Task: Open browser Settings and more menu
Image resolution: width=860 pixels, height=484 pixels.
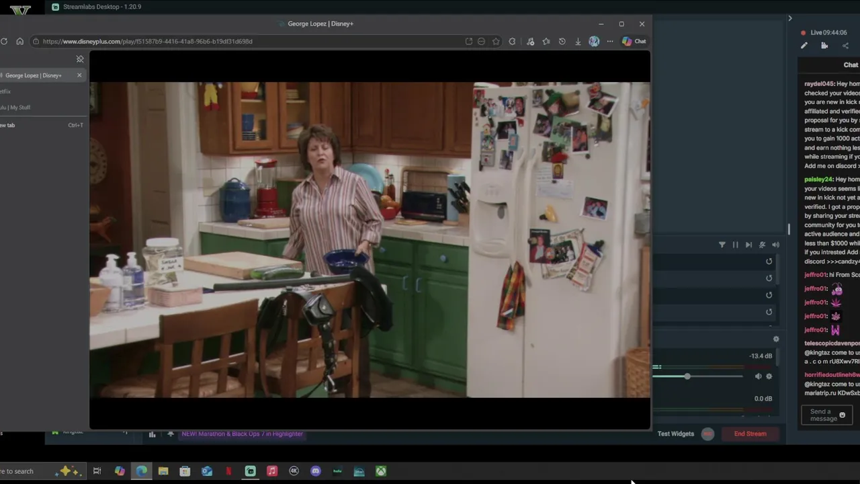Action: click(610, 41)
